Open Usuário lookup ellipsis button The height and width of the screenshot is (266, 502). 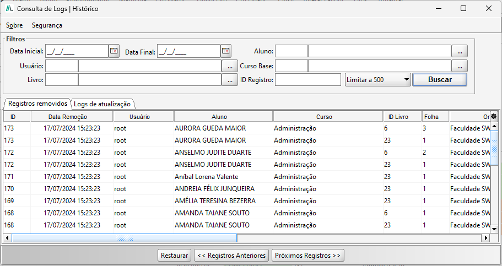pos(230,66)
